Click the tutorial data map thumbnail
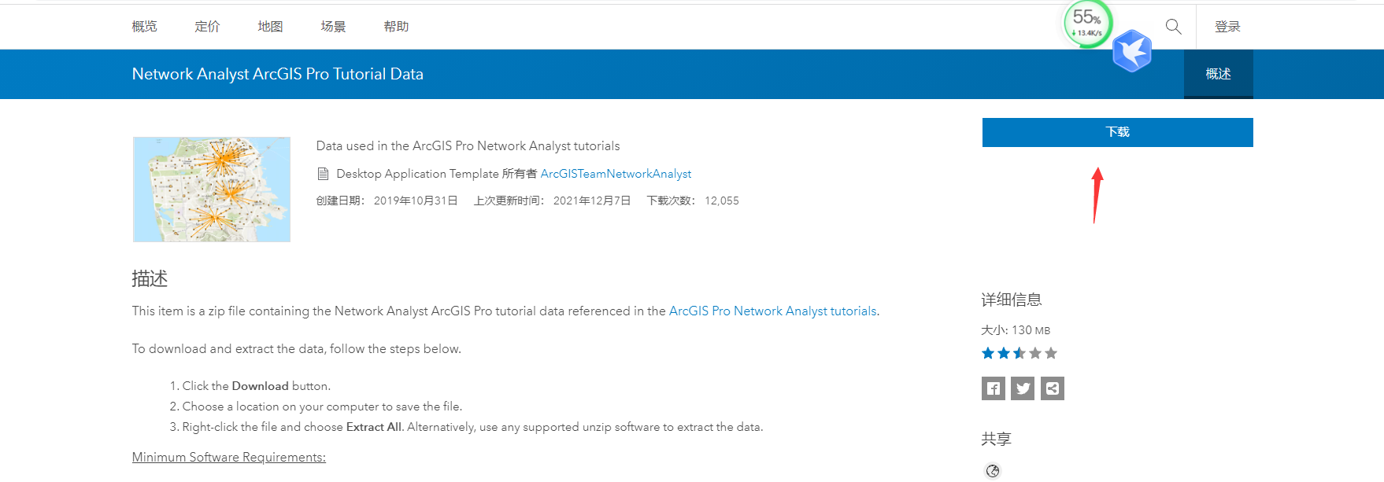 [x=211, y=189]
